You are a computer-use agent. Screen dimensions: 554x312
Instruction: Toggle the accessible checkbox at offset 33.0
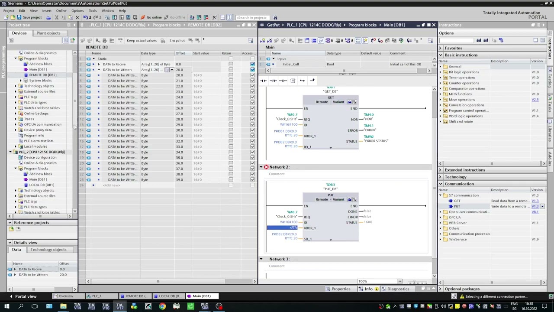(252, 146)
